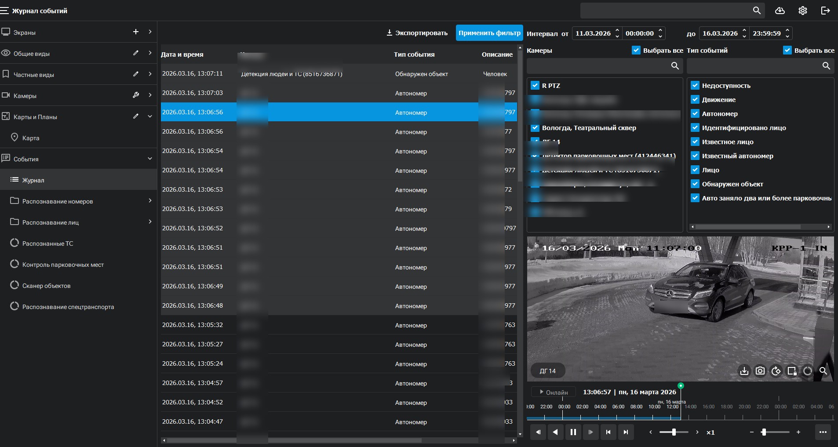Image resolution: width=838 pixels, height=447 pixels.
Task: Click the playback speed slider
Action: coord(674,432)
